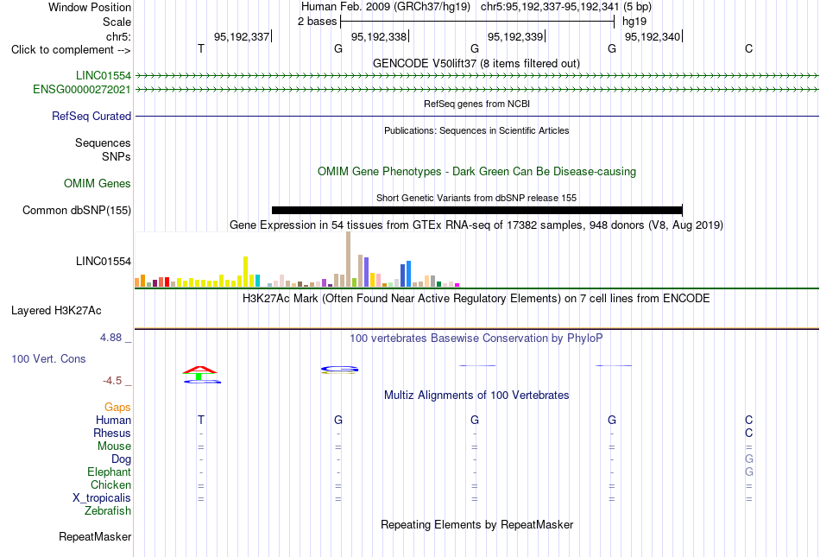Click 'RefSeq genes from NCBI' title

pos(477,104)
